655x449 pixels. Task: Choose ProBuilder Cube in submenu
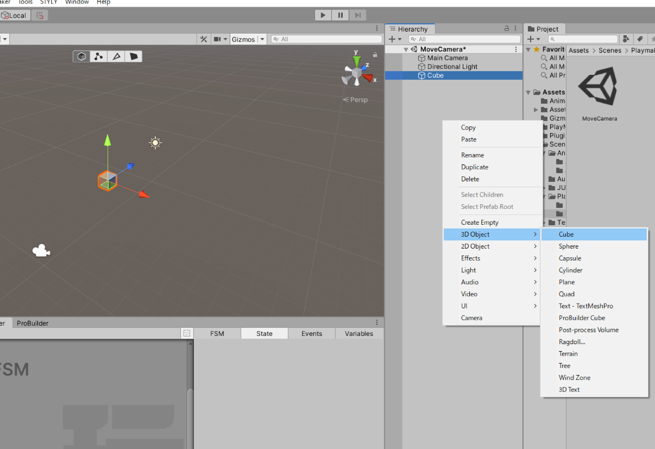[x=594, y=318]
